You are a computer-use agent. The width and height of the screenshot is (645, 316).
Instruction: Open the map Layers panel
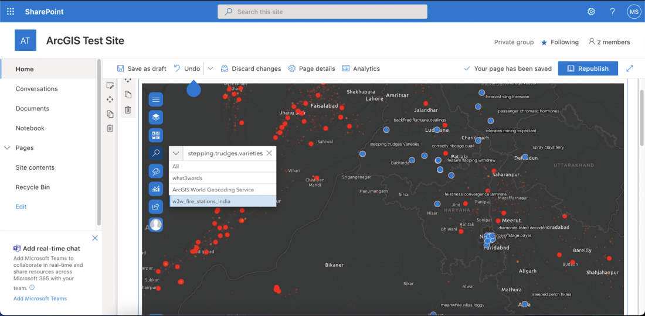coord(155,118)
